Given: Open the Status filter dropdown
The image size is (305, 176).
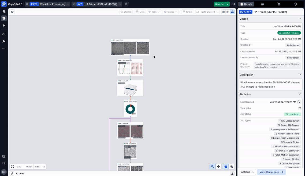Looking at the screenshot, I should [x=171, y=12].
